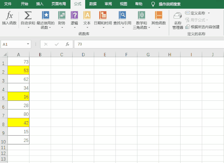Viewport: 224px width, 163px height.
Task: Open the Math and Trig functions icon
Action: pos(141,15)
